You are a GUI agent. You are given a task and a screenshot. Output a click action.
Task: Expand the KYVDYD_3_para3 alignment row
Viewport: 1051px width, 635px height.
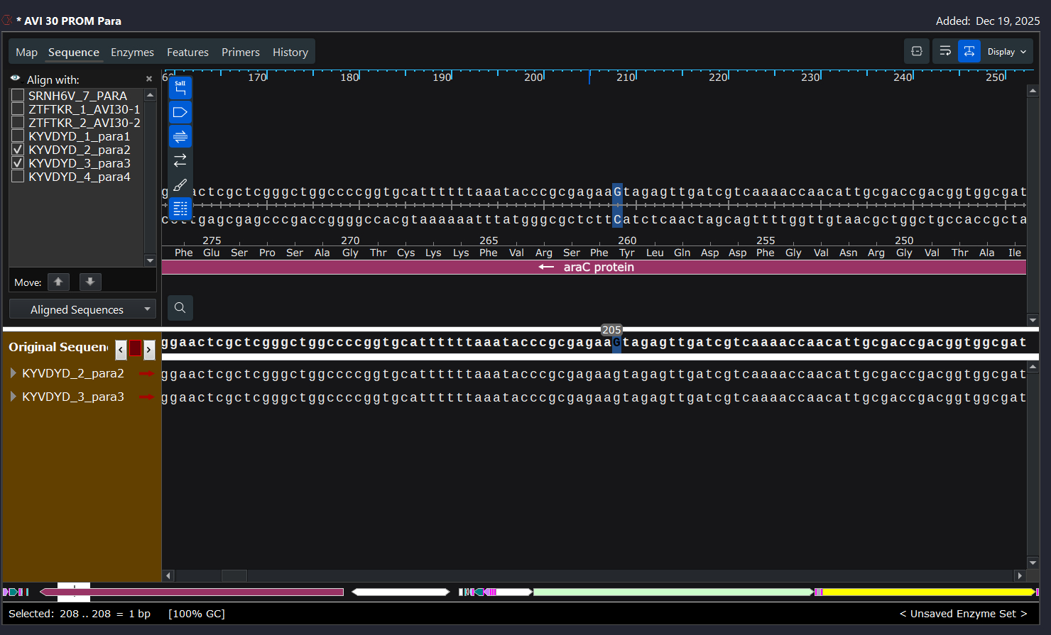tap(13, 397)
